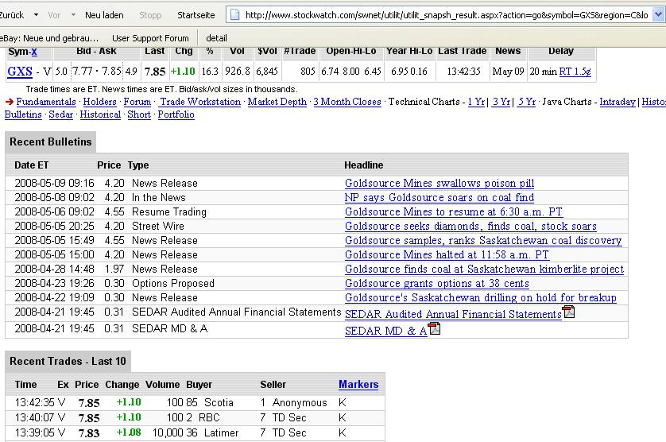This screenshot has height=442, width=666.
Task: Open the Zurück back-history dropdown arrow
Action: (36, 15)
